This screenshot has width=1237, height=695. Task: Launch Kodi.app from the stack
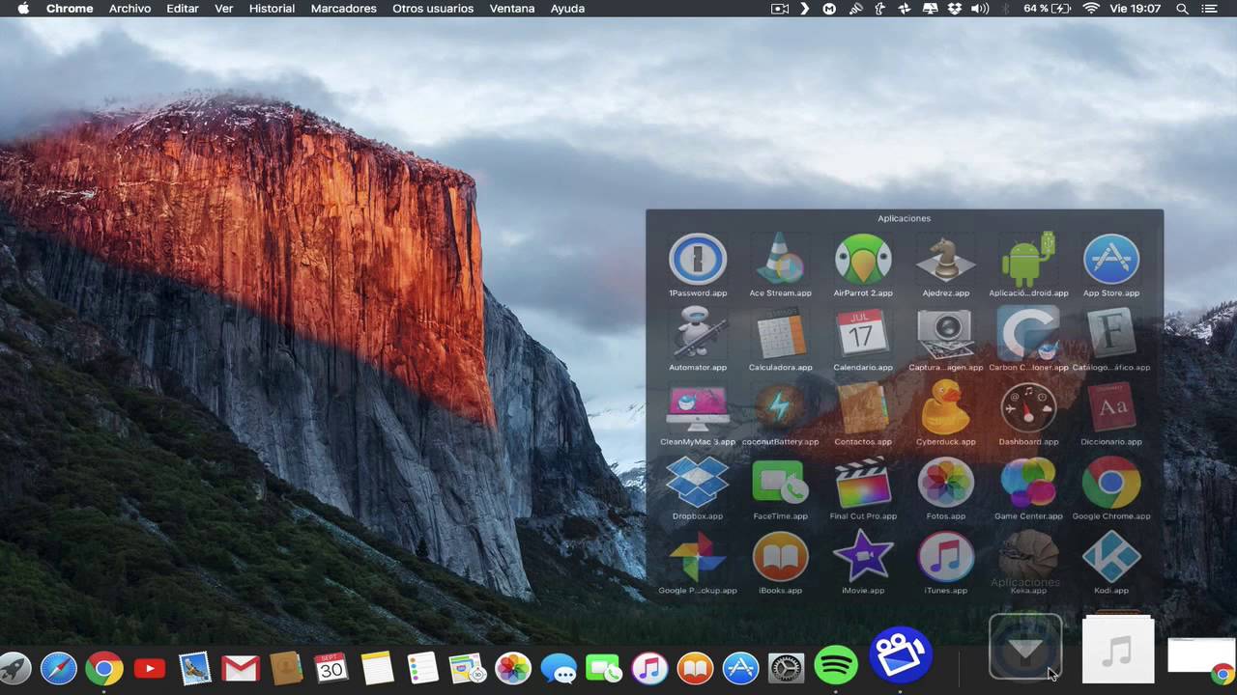click(x=1111, y=556)
